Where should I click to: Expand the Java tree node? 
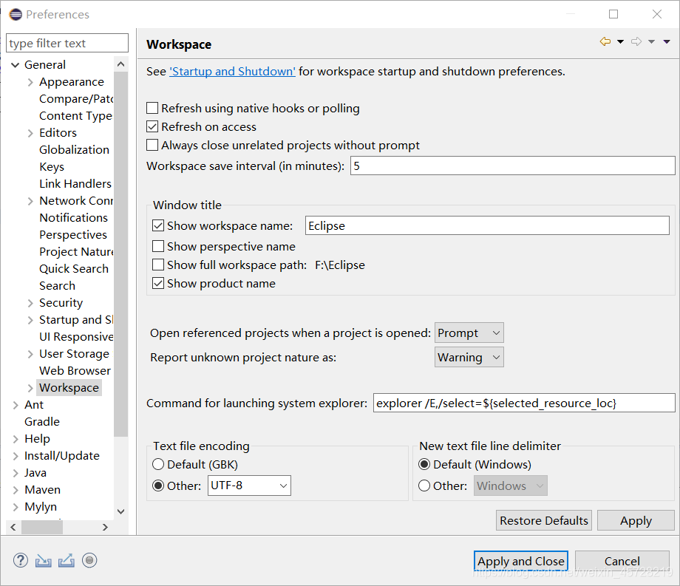[16, 473]
